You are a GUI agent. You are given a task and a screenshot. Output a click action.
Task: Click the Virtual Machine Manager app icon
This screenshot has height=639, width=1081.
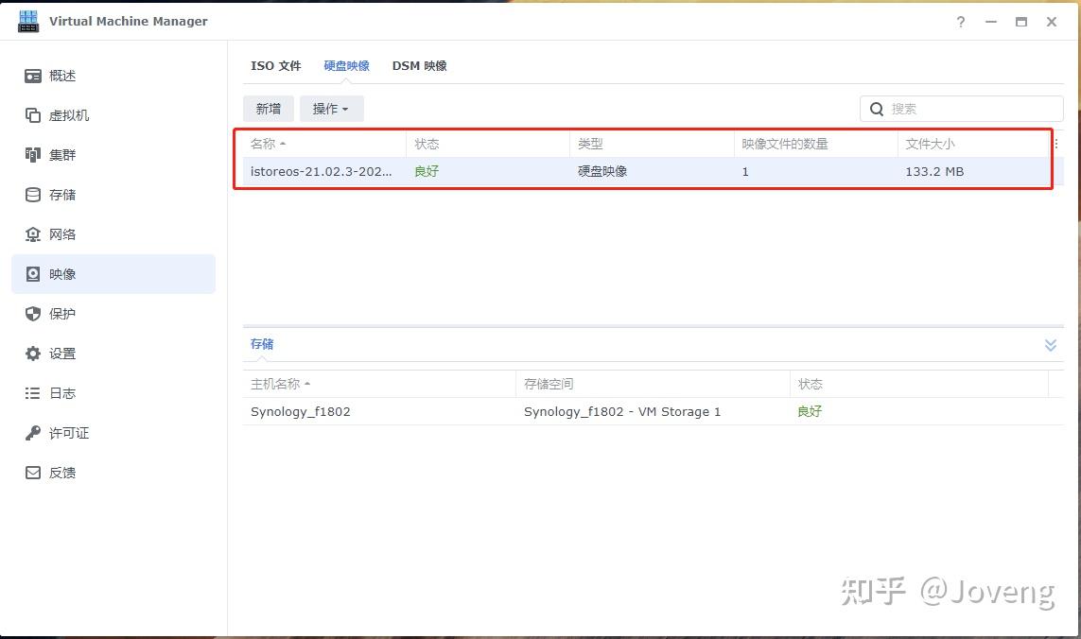[x=28, y=21]
